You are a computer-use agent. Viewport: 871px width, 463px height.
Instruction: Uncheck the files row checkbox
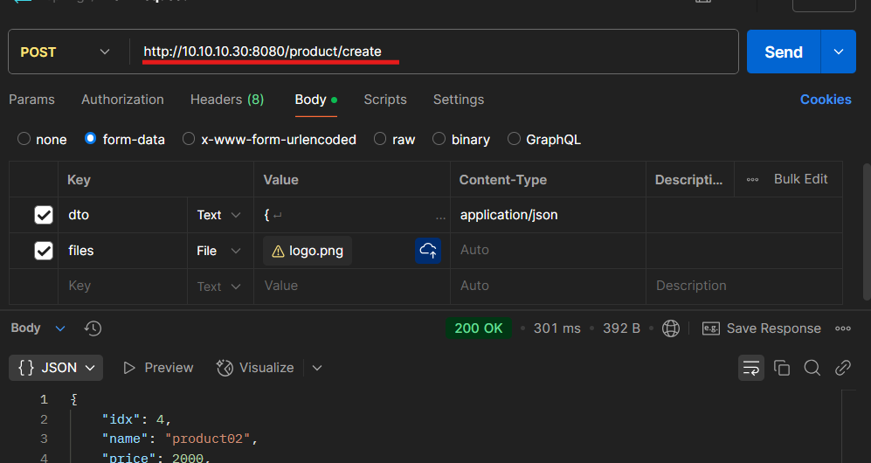(x=44, y=251)
